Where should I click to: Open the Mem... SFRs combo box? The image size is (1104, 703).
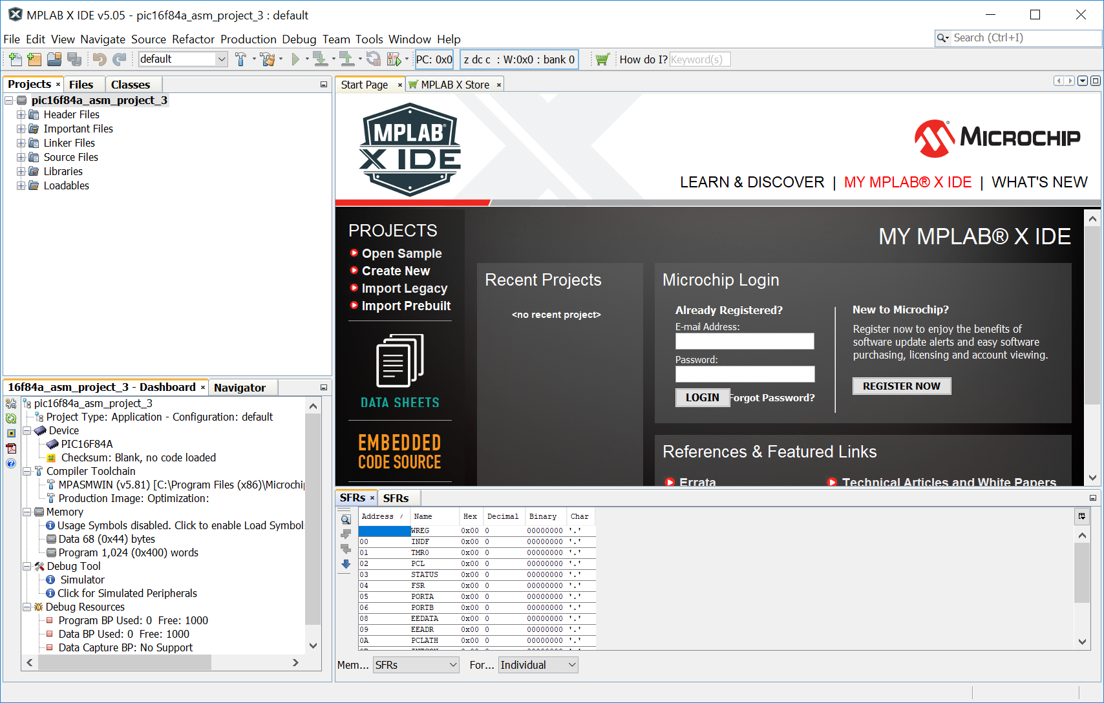(x=416, y=665)
